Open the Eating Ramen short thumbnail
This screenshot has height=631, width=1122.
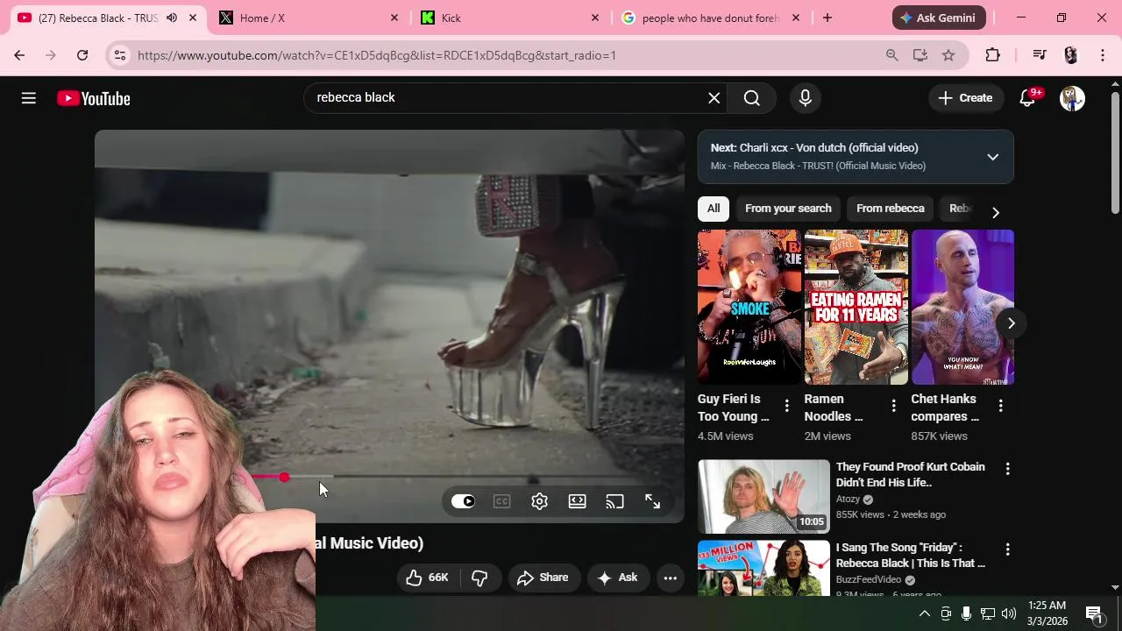(x=856, y=307)
